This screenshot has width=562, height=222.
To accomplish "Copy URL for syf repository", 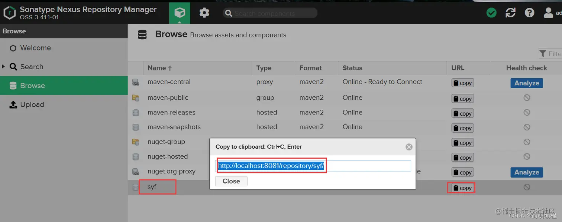I will 462,188.
